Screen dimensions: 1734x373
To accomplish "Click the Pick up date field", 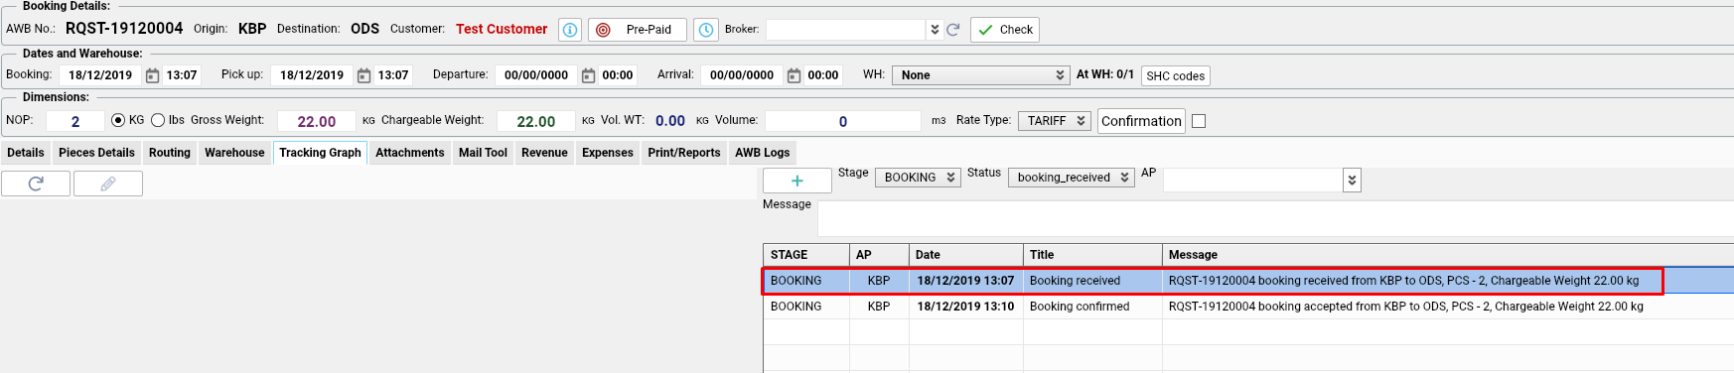I will [x=312, y=75].
